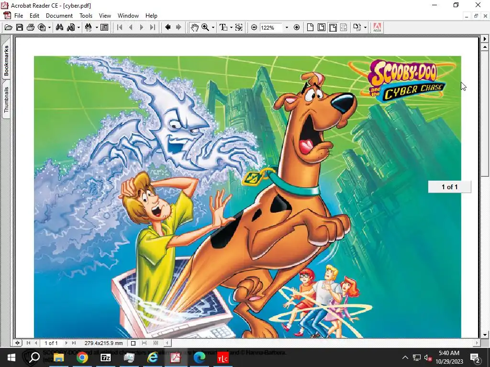This screenshot has width=490, height=367.
Task: Click the Adobe logo toolbar button
Action: pyautogui.click(x=377, y=27)
